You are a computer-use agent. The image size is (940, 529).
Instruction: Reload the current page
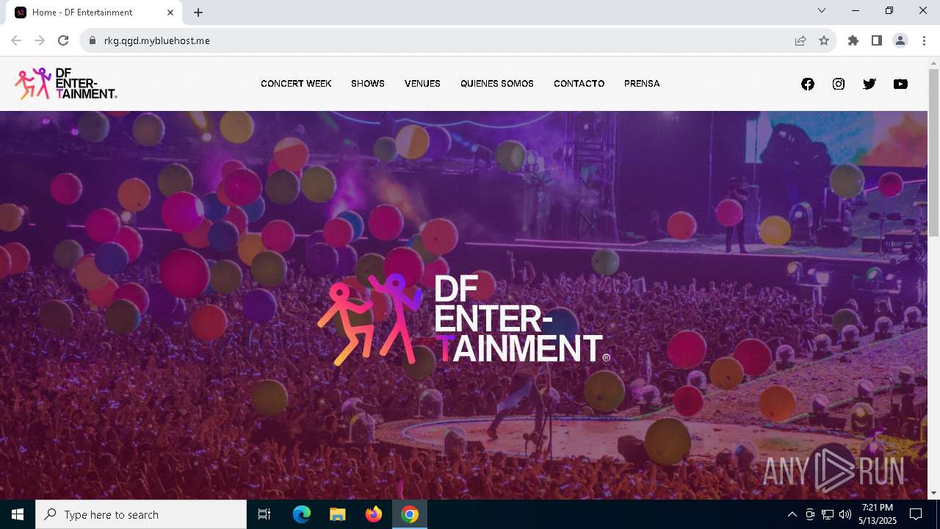[x=63, y=40]
